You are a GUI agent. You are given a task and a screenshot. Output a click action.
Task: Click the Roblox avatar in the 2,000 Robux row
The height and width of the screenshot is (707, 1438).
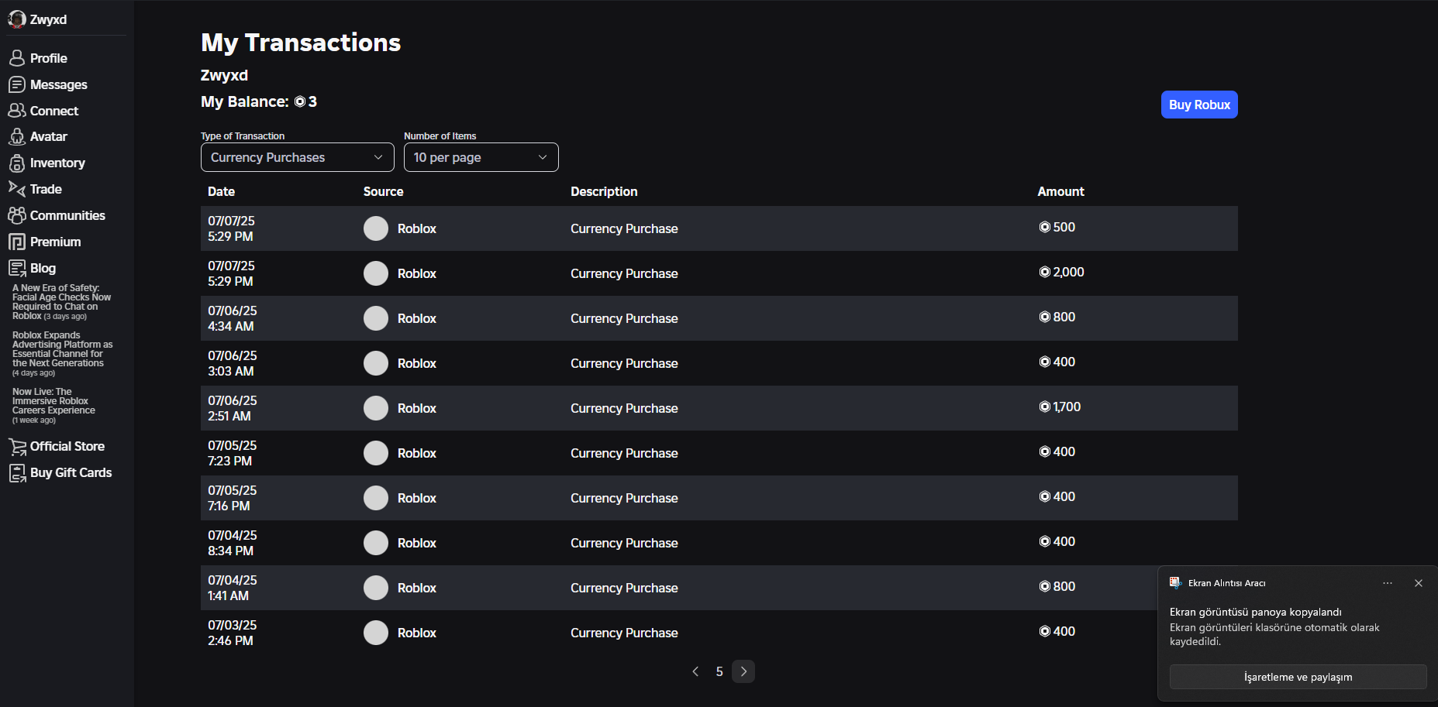pyautogui.click(x=376, y=273)
